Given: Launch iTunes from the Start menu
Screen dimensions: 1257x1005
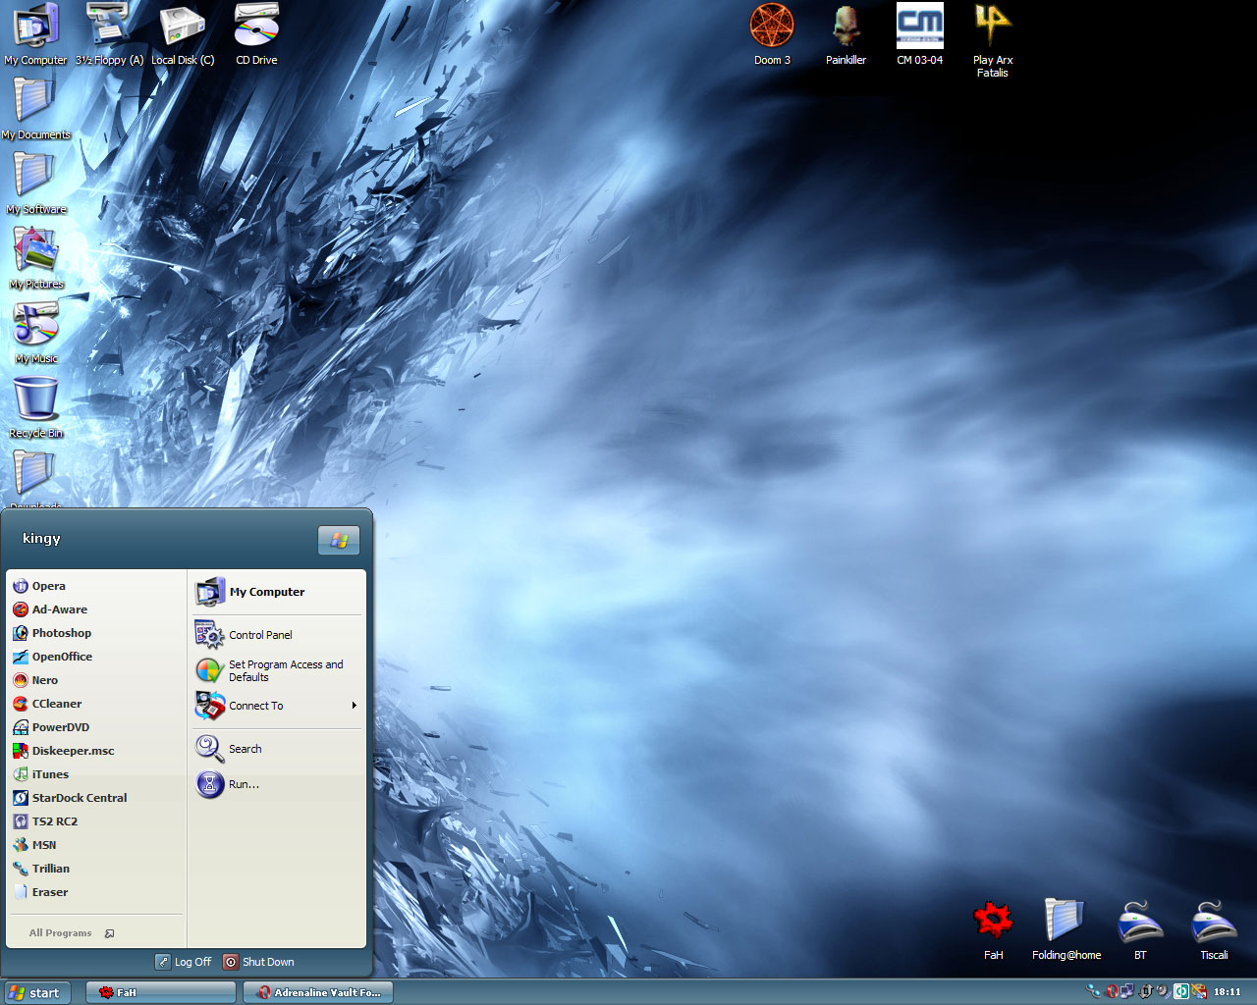Looking at the screenshot, I should (48, 773).
